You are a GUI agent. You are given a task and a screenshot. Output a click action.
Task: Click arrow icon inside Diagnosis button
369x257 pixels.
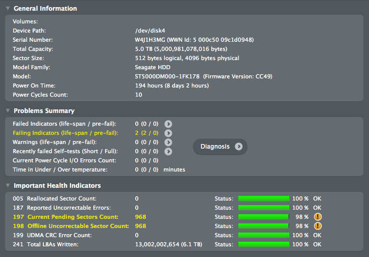tap(239, 147)
